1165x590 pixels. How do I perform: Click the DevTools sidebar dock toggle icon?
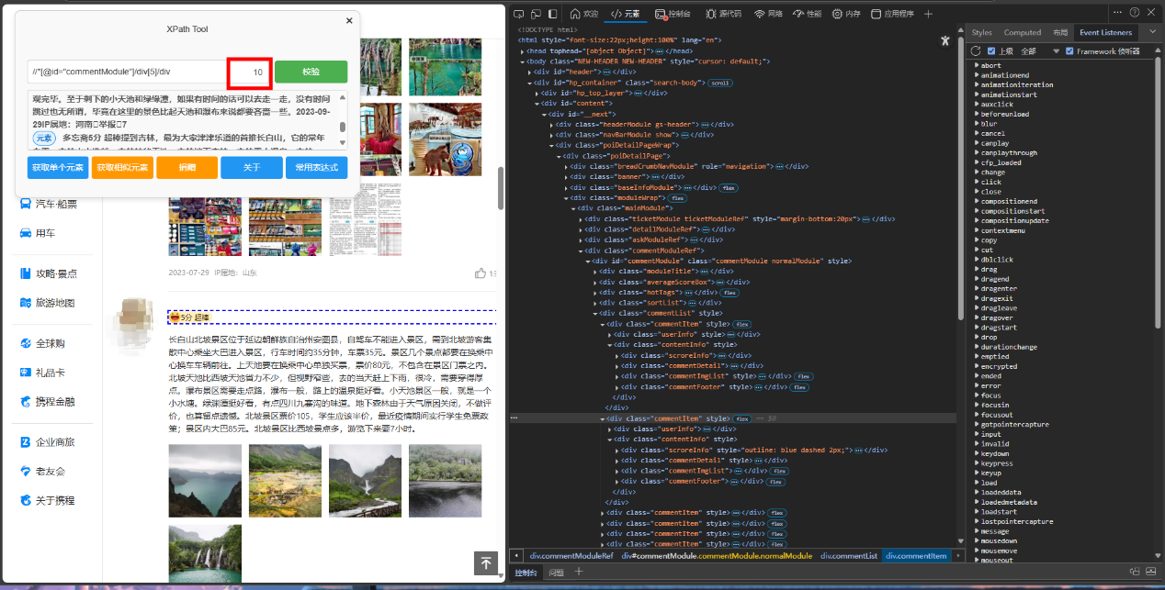tap(551, 14)
